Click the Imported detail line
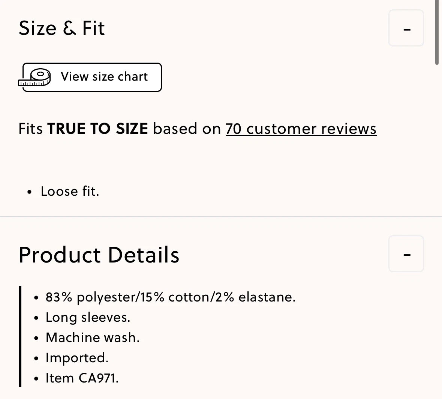 point(77,358)
